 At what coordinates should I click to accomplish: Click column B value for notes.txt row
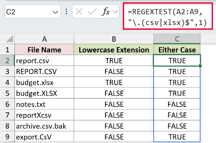click(x=114, y=104)
